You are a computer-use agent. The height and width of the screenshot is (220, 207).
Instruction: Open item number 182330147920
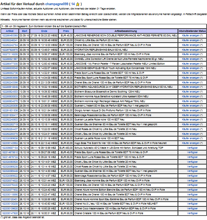click(x=10, y=213)
